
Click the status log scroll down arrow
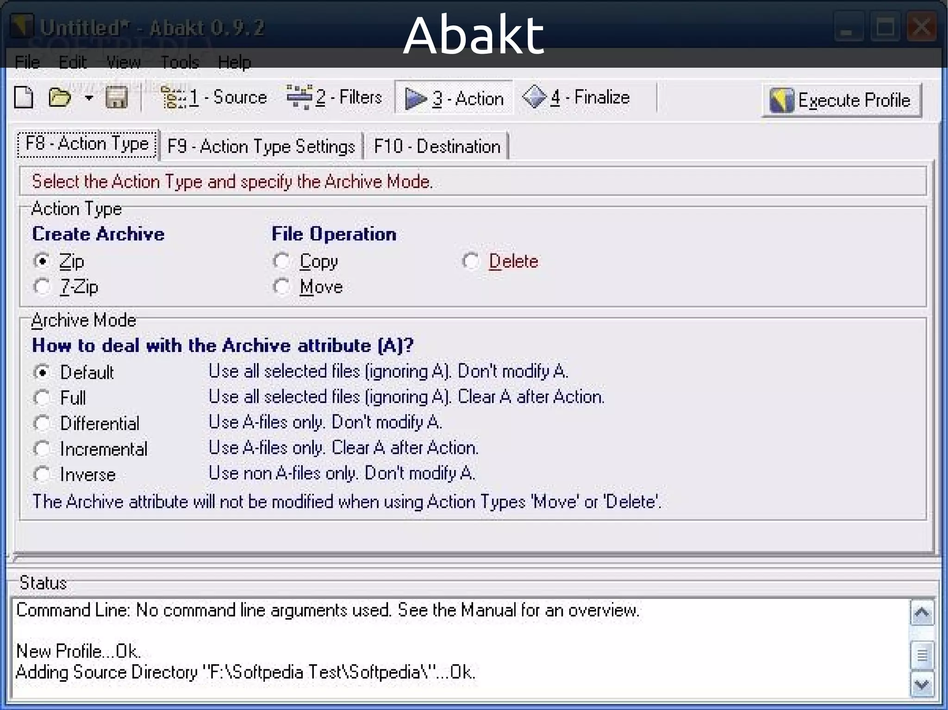[x=922, y=684]
